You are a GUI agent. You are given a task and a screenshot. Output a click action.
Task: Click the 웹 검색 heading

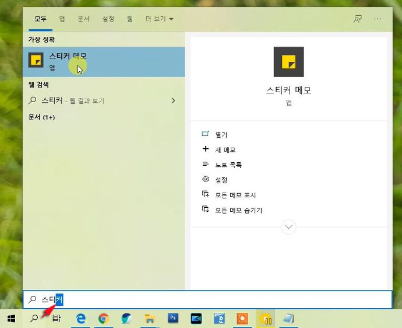pos(38,85)
